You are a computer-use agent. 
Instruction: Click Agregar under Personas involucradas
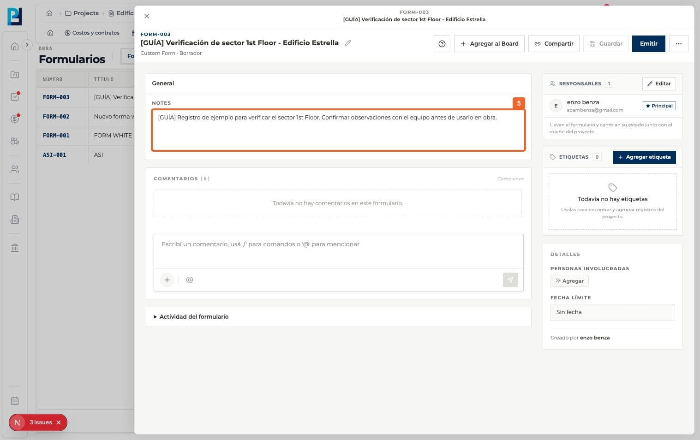569,281
